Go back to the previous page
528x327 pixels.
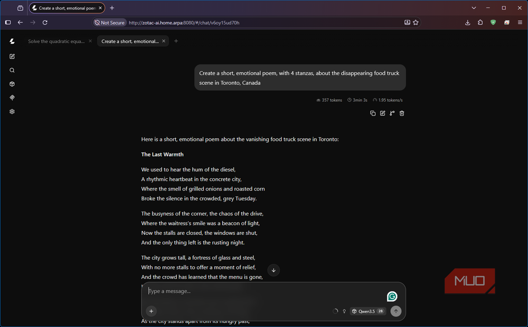[20, 23]
